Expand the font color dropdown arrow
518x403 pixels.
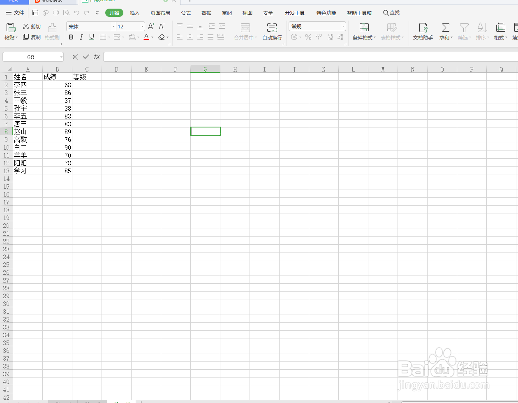[152, 37]
